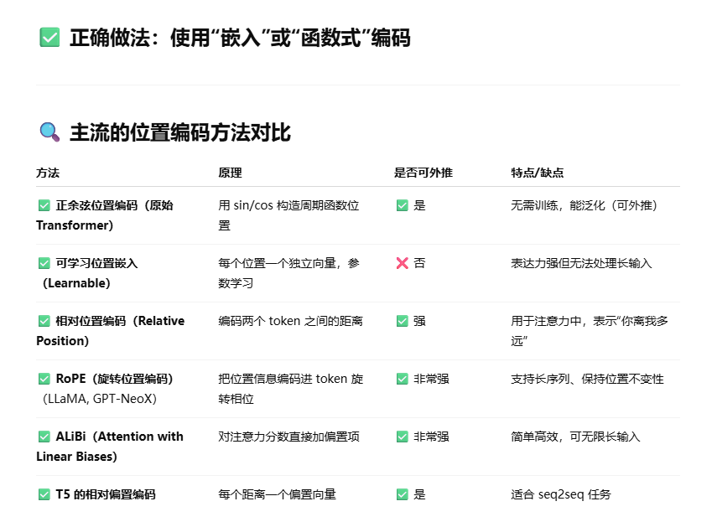Click checkmark icon before RoPE
The image size is (712, 522).
[x=44, y=379]
